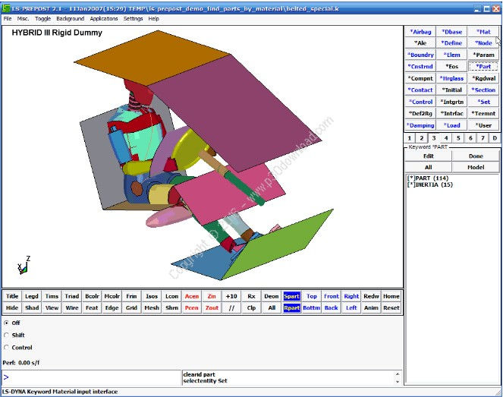Open the Toggle menu
This screenshot has width=503, height=397.
coord(43,19)
